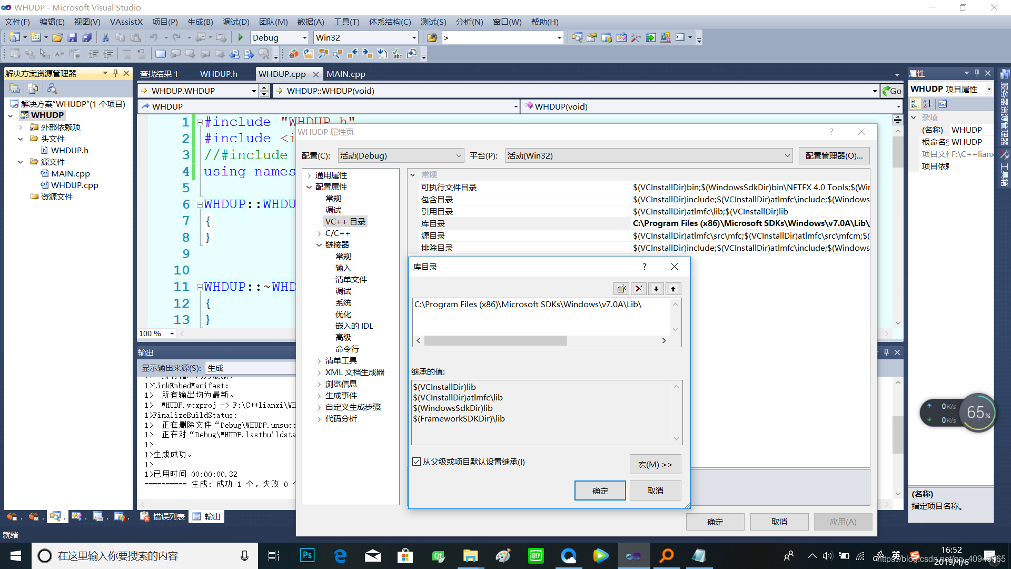1011x569 pixels.
Task: Click the Cut scissors icon
Action: pos(105,37)
